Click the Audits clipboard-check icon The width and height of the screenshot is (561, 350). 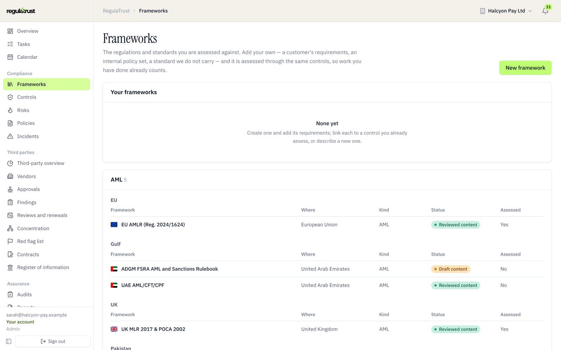pyautogui.click(x=10, y=295)
